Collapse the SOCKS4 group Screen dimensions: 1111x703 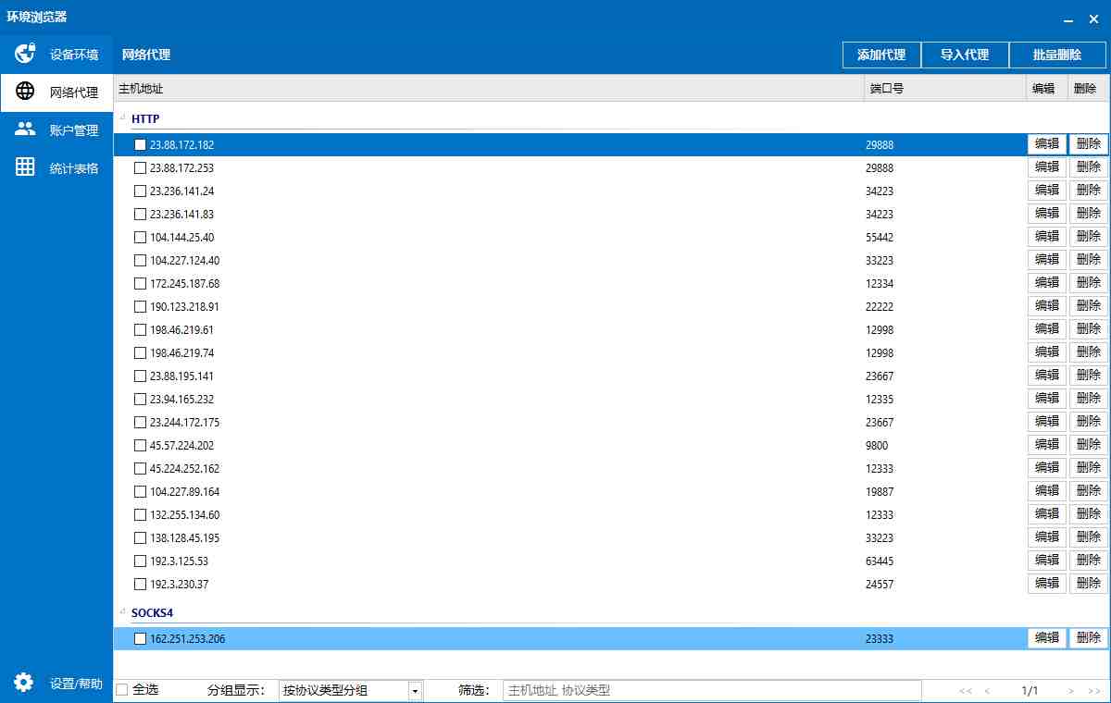point(122,611)
